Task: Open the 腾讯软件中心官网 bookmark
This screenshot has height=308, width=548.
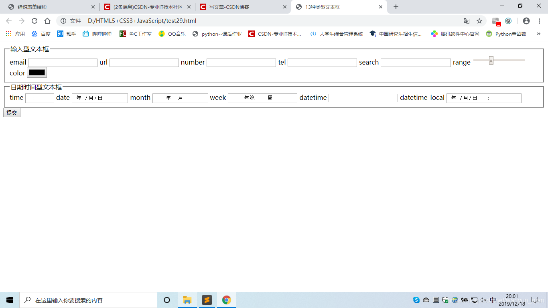Action: [455, 34]
